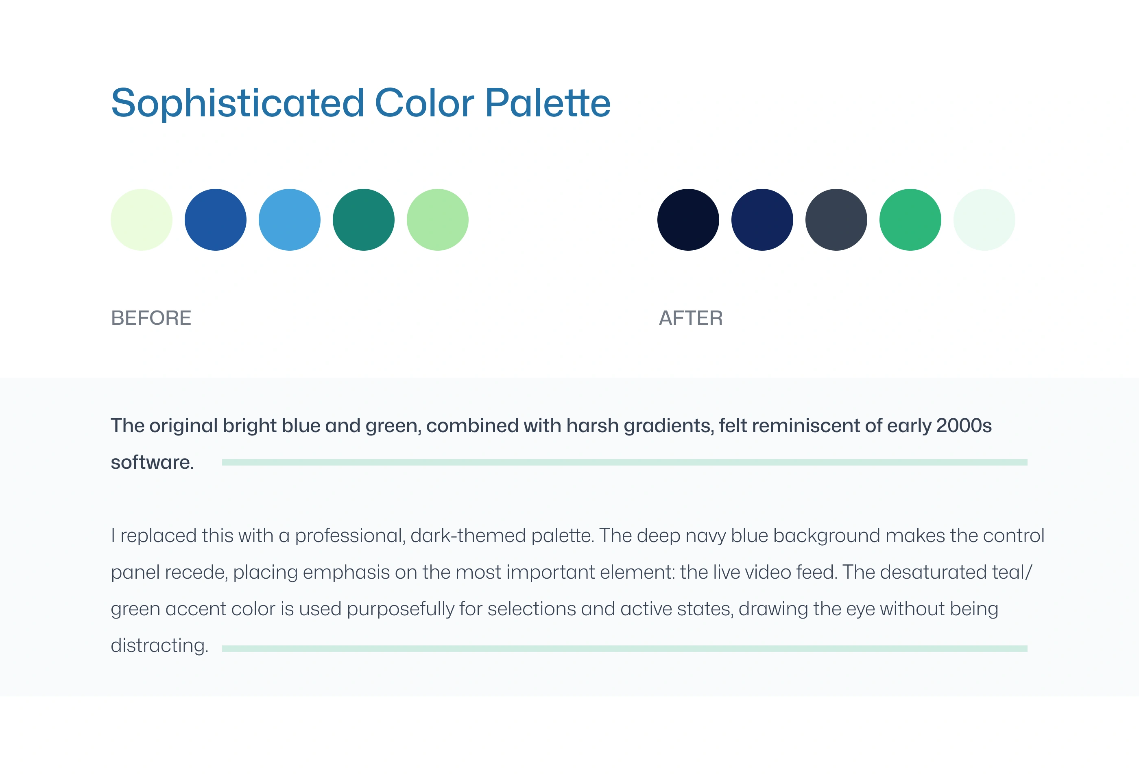Click the bold paragraph about original bright blue
The height and width of the screenshot is (774, 1139).
(x=550, y=426)
